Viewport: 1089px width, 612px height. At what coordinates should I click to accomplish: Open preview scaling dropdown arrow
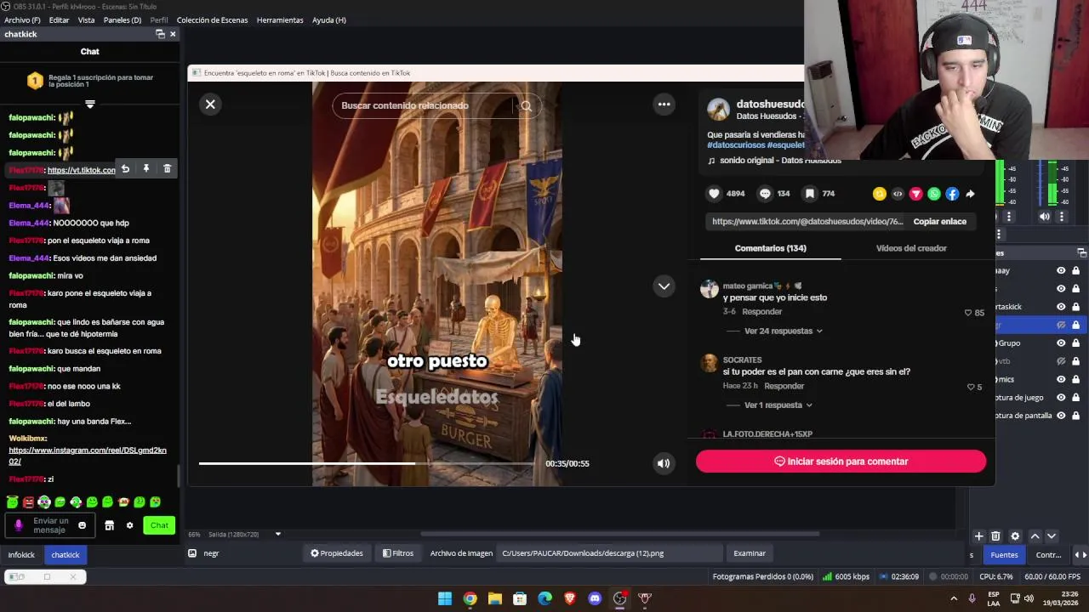277,535
